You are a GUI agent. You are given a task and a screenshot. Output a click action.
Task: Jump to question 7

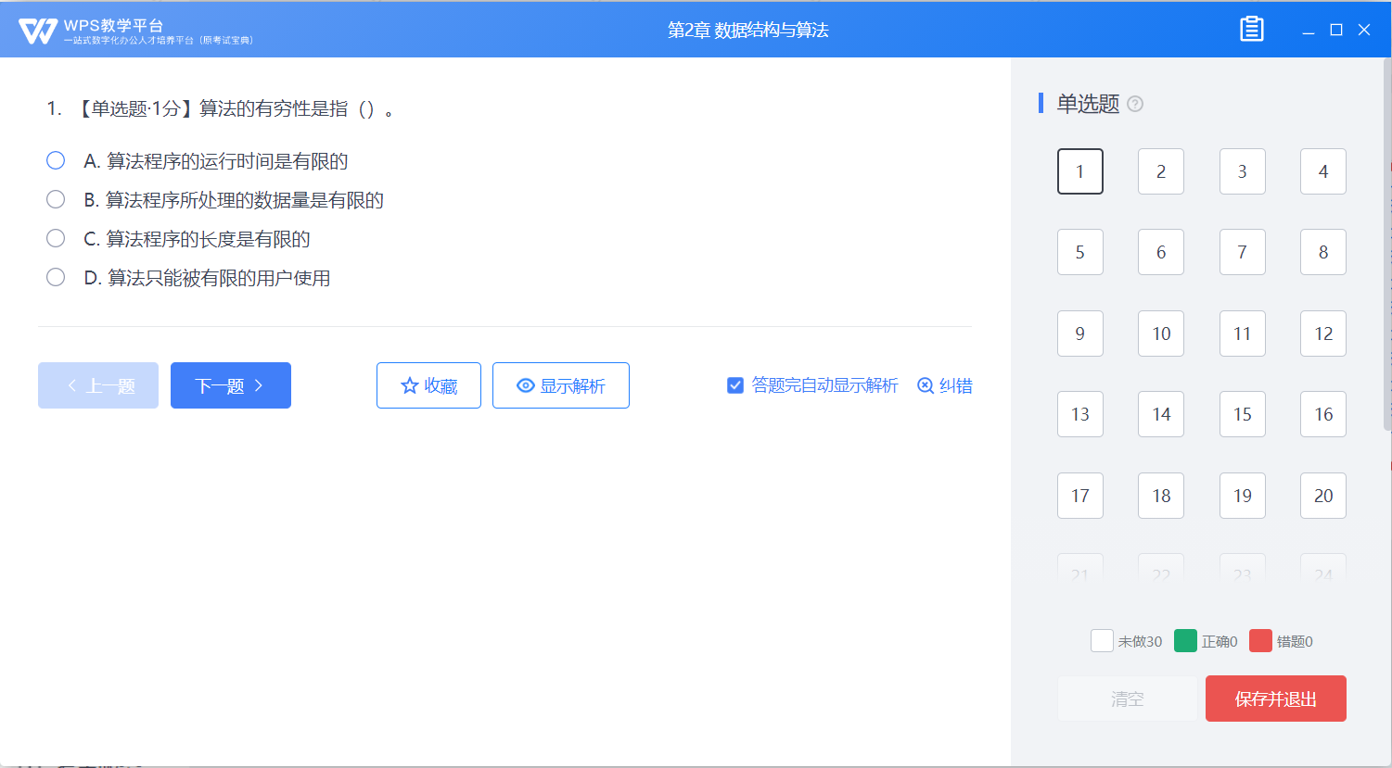click(1242, 252)
